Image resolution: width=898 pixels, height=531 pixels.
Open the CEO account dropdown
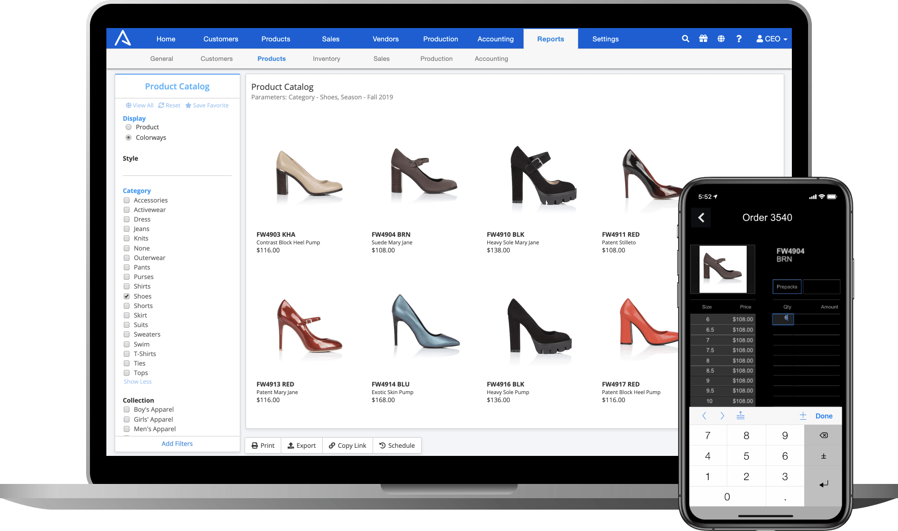[771, 39]
